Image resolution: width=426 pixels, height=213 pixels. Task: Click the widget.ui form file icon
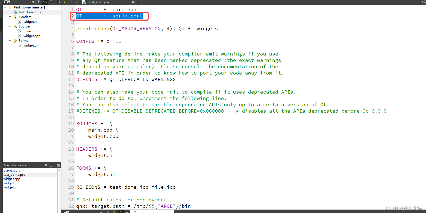pyautogui.click(x=20, y=45)
